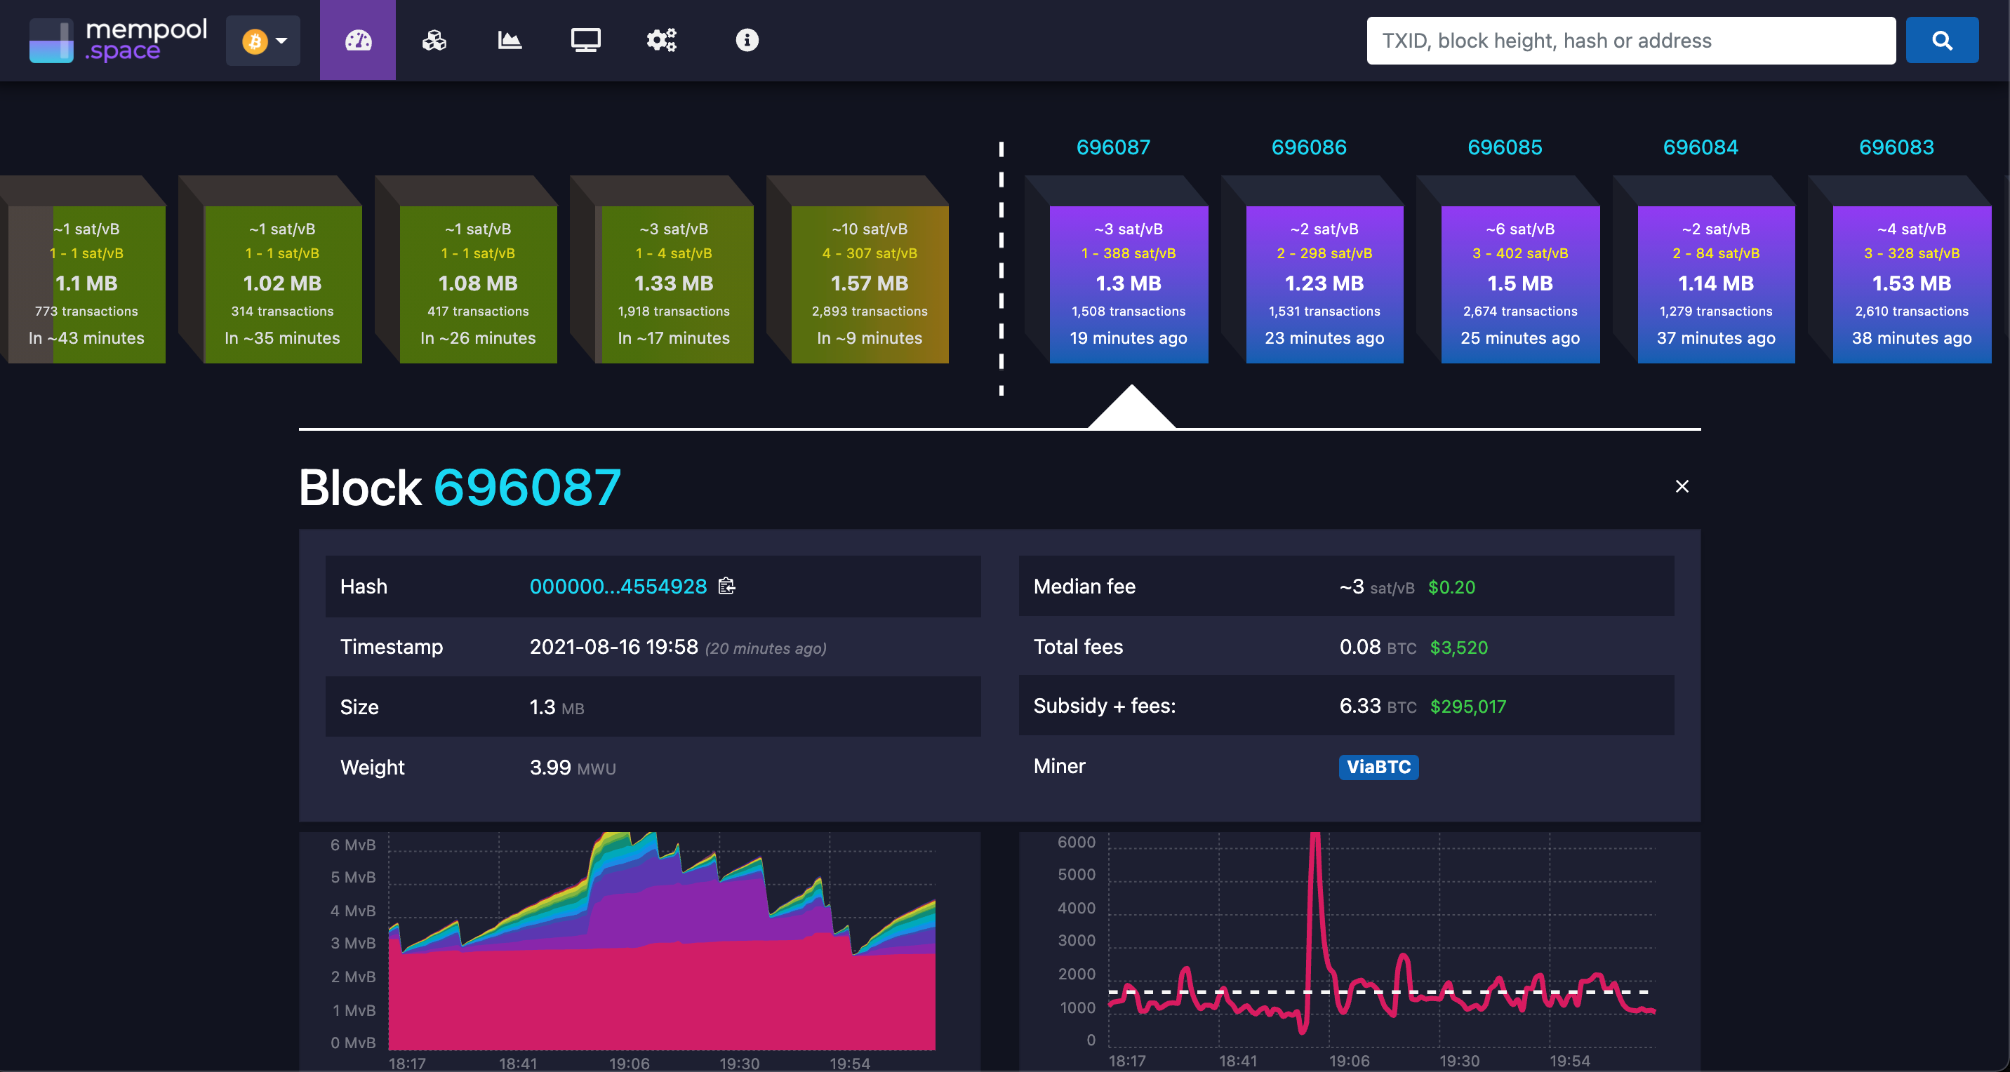Select pending block In ~26 minutes

[479, 284]
